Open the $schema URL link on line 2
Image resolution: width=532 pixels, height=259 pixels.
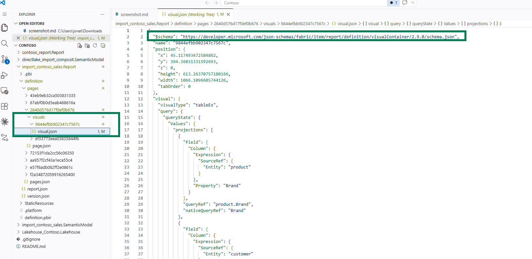point(319,37)
